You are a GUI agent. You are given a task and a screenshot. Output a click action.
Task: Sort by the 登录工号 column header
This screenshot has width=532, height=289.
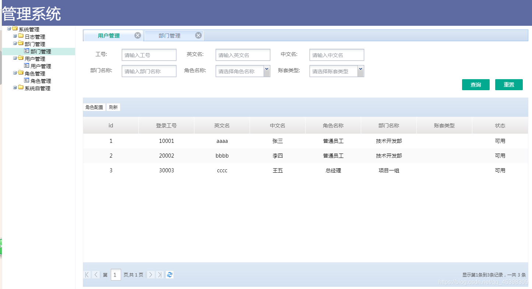pos(166,126)
